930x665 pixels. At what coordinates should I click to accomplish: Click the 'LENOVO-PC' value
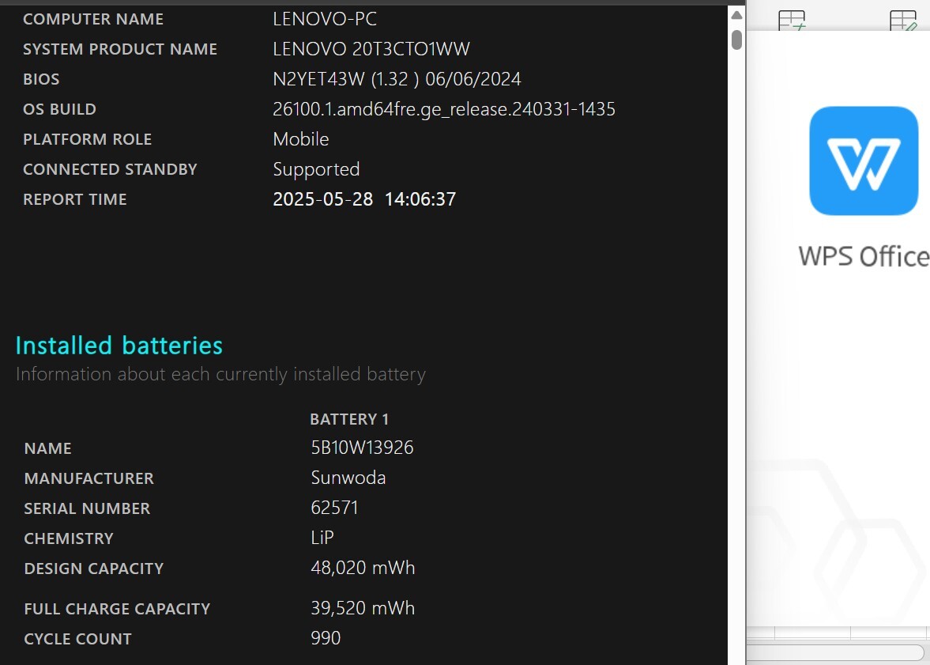[325, 19]
